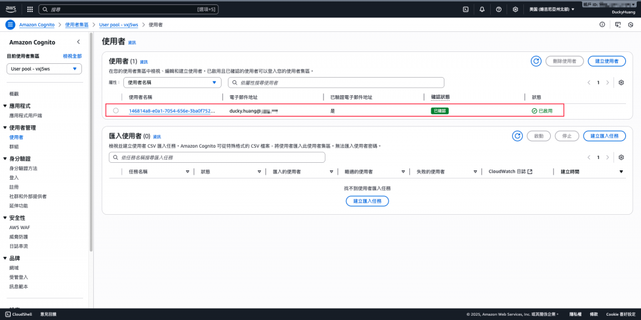Go to previous page of import jobs
The height and width of the screenshot is (320, 641).
click(x=589, y=157)
